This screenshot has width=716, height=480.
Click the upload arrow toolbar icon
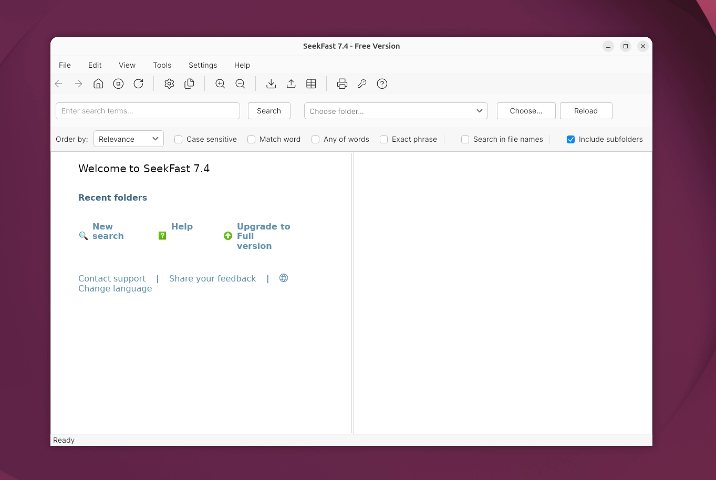pyautogui.click(x=291, y=84)
